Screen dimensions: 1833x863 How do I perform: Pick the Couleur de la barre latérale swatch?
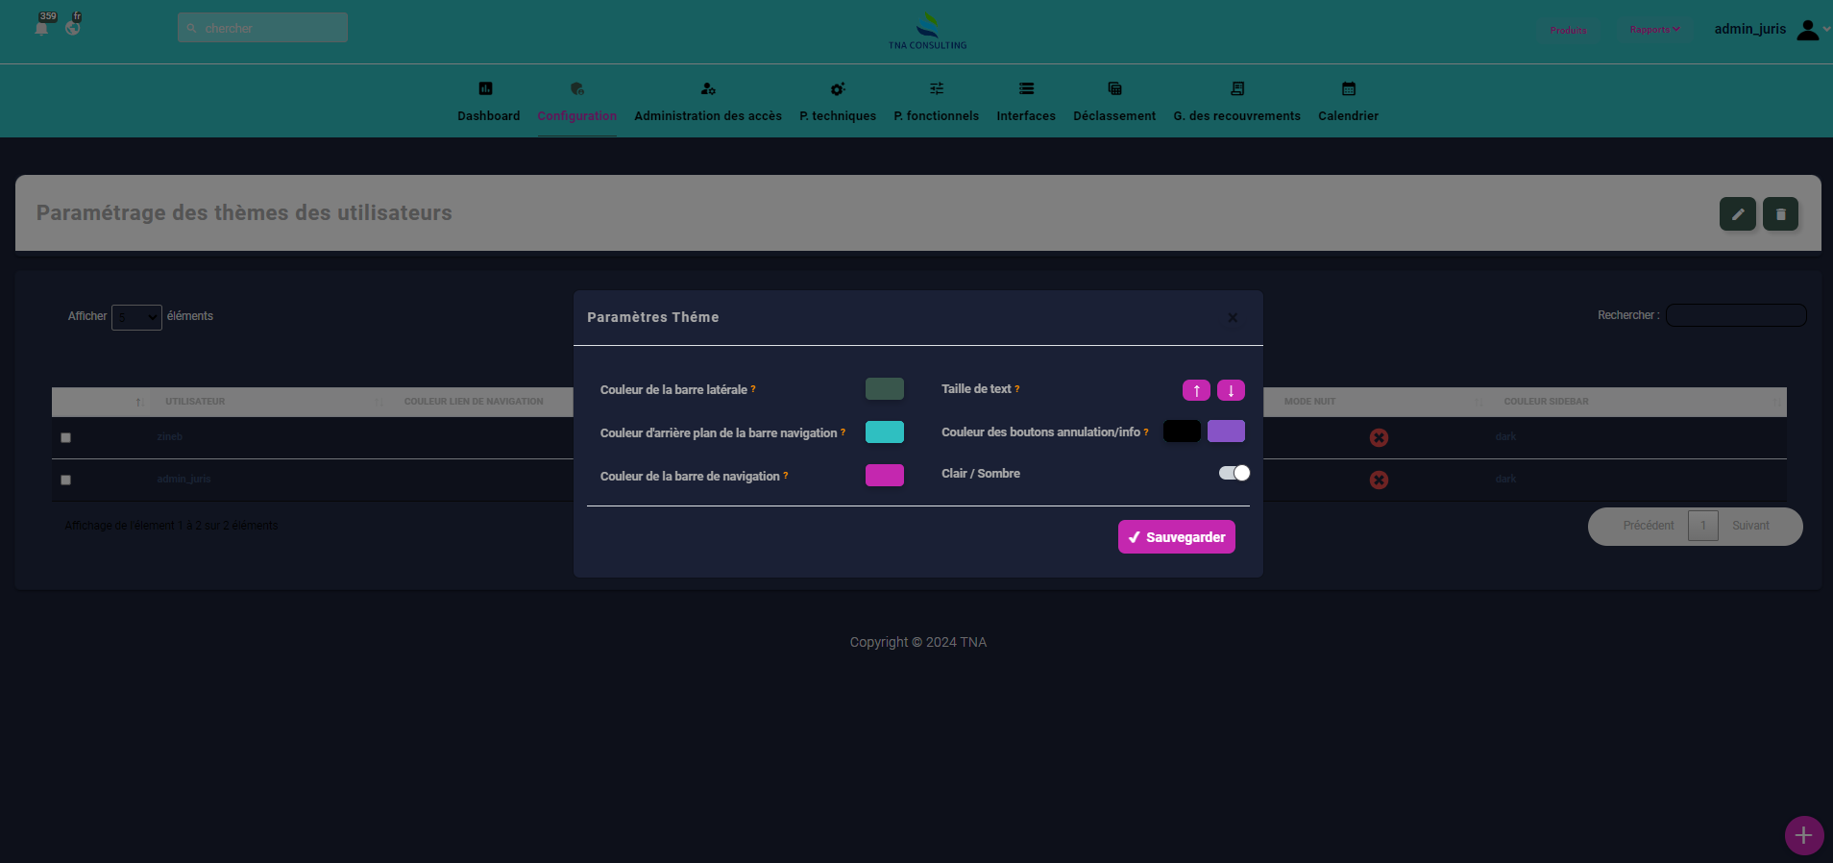(884, 389)
